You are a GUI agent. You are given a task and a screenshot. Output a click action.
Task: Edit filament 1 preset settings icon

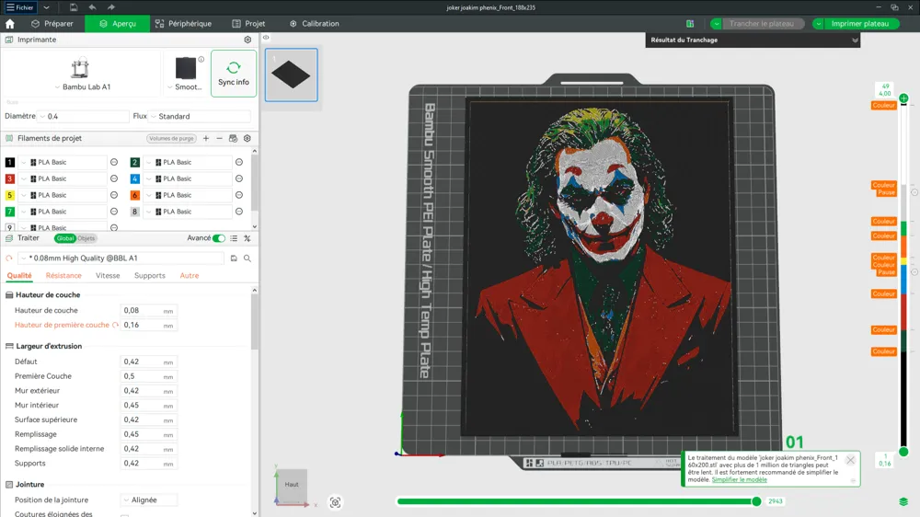click(114, 163)
